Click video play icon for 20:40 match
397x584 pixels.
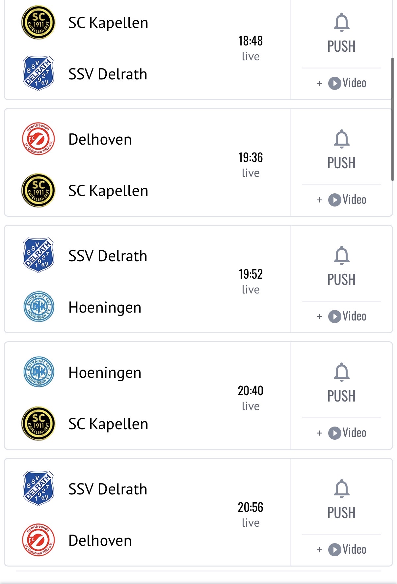(x=335, y=433)
